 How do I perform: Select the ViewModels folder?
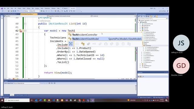(x=148, y=45)
